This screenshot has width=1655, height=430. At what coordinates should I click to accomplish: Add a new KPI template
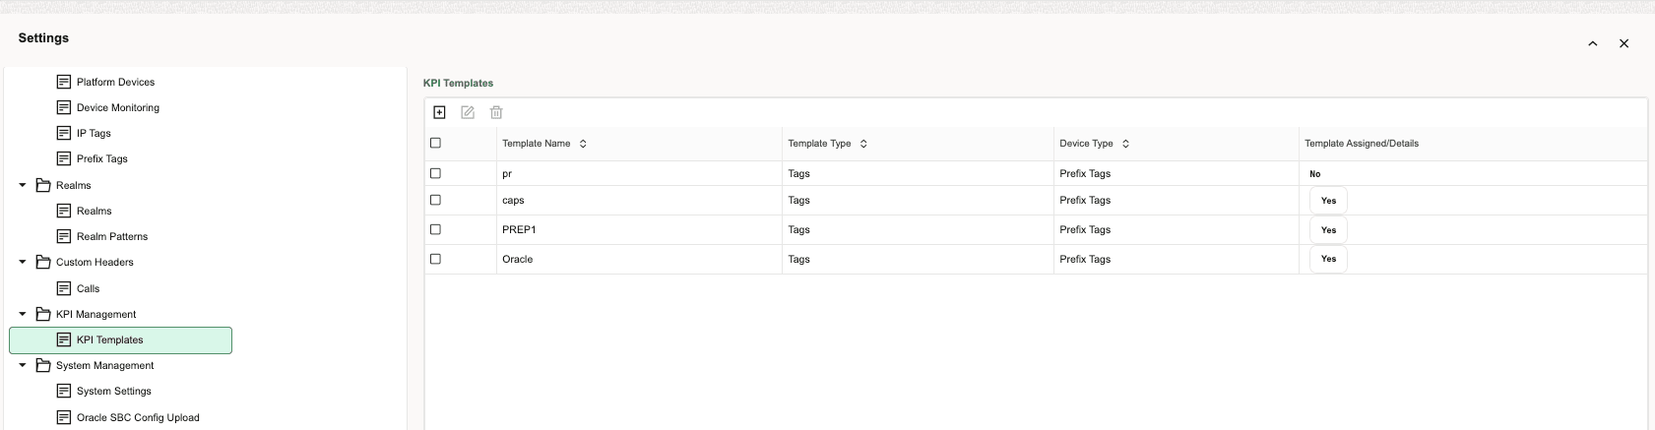[439, 112]
